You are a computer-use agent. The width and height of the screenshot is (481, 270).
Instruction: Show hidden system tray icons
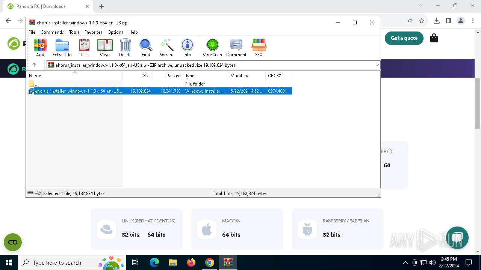[x=405, y=262]
